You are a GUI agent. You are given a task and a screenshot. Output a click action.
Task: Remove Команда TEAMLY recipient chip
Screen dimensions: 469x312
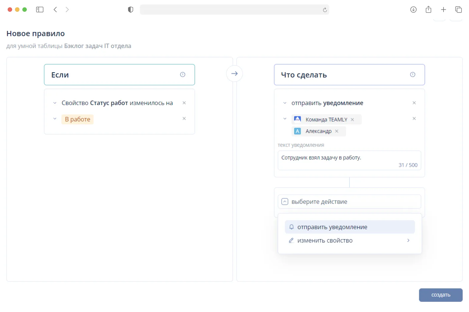coord(352,120)
